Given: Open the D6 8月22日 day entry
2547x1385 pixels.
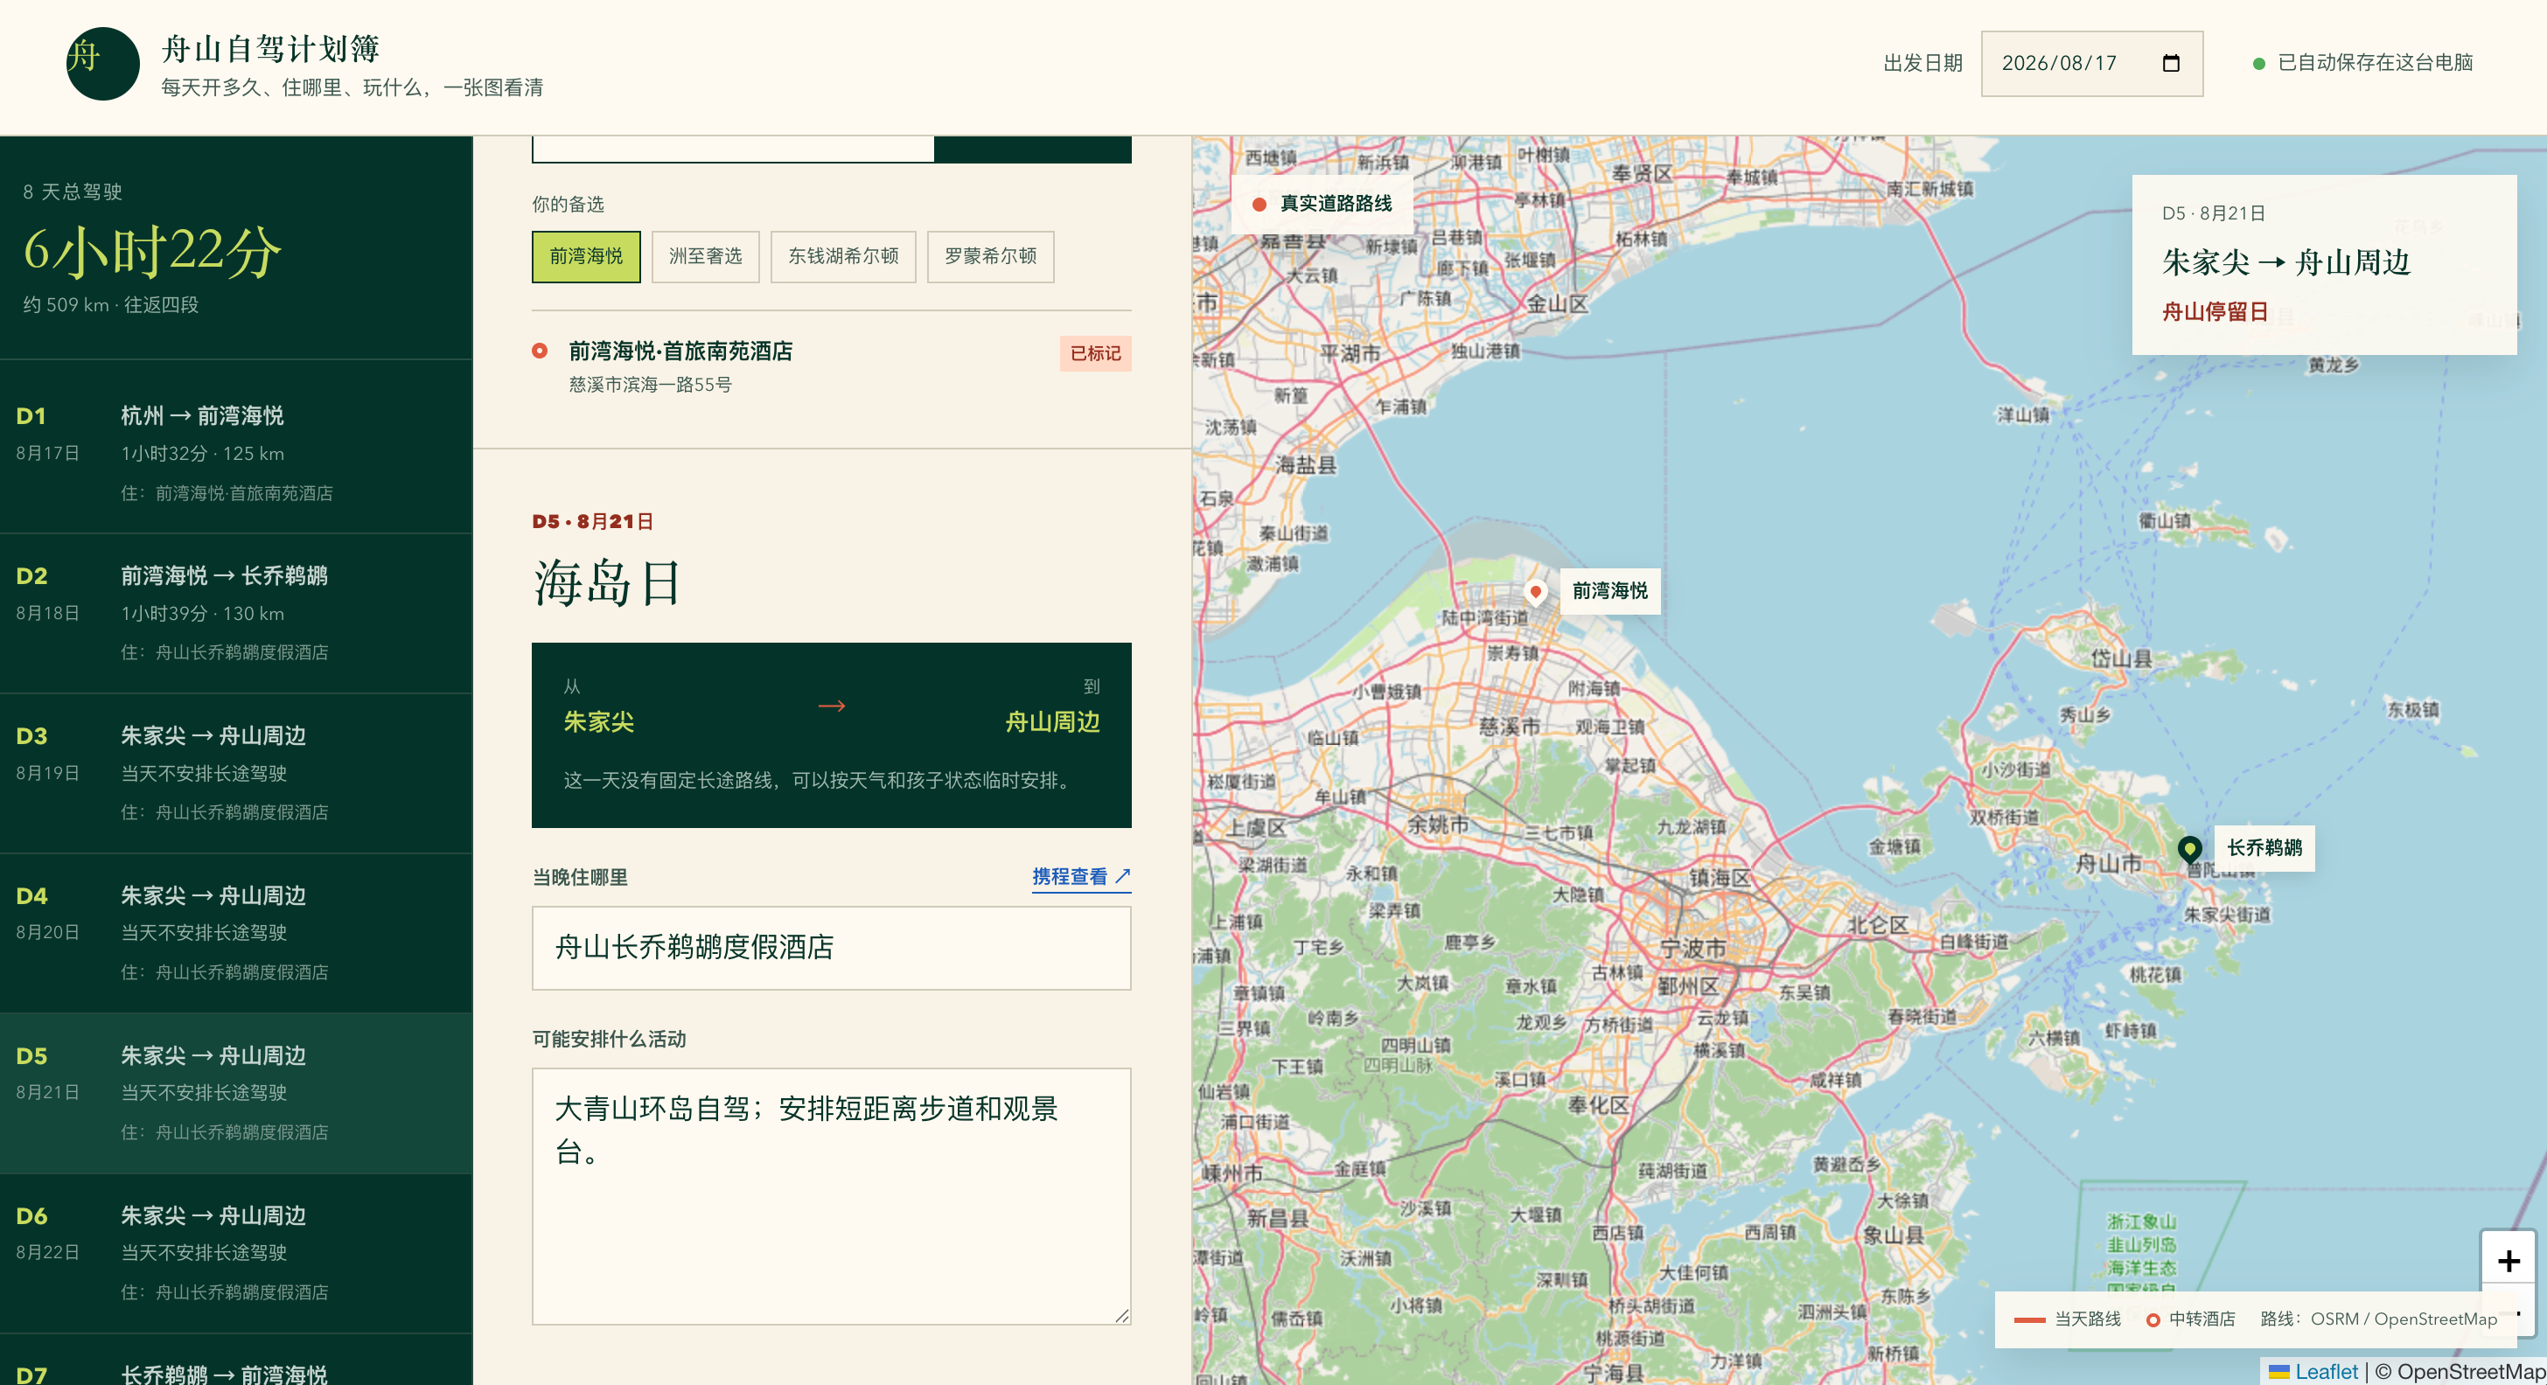Looking at the screenshot, I should [x=236, y=1254].
